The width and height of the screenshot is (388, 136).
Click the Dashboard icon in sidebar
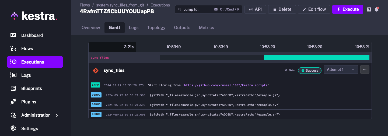coord(13,35)
